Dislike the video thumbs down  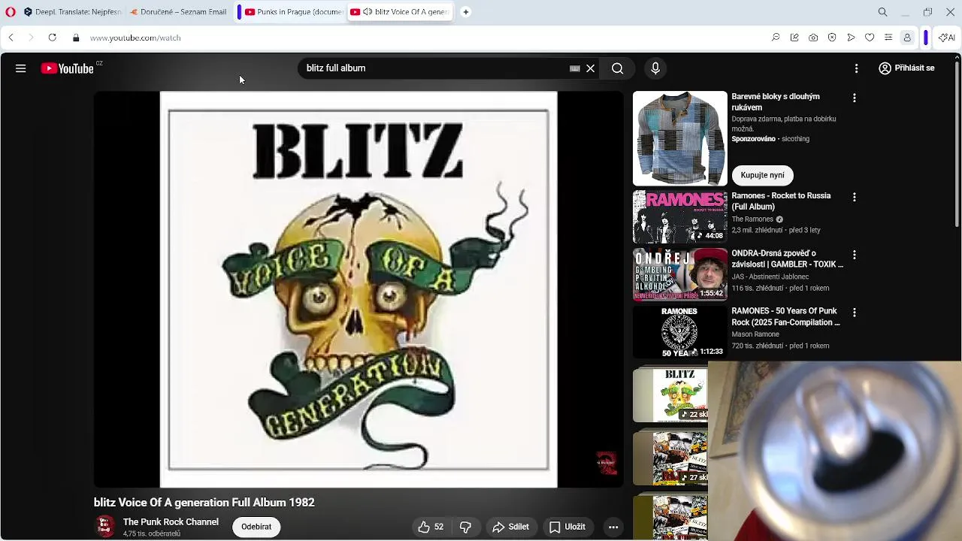[x=465, y=527]
